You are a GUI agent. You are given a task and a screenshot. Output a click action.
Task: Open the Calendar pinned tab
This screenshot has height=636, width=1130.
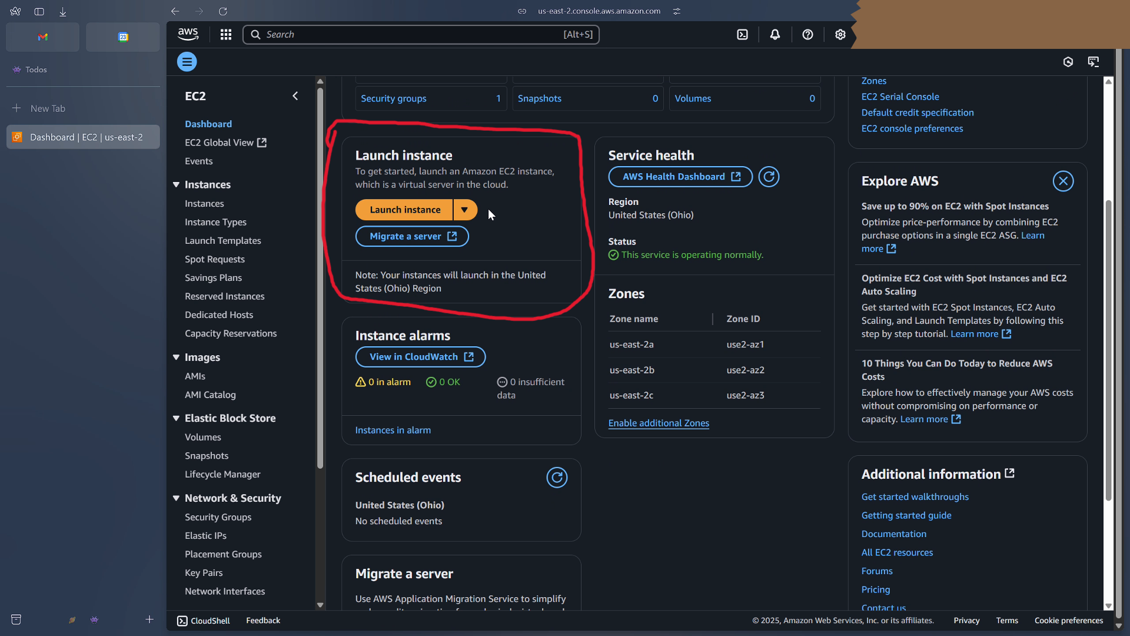click(123, 37)
